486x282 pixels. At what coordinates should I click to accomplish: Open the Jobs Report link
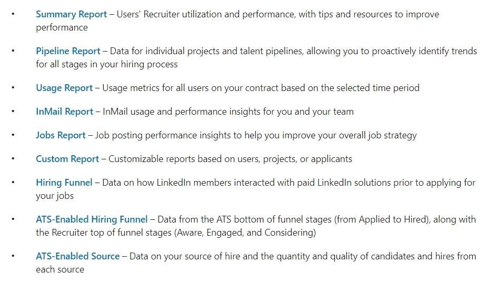click(x=61, y=135)
